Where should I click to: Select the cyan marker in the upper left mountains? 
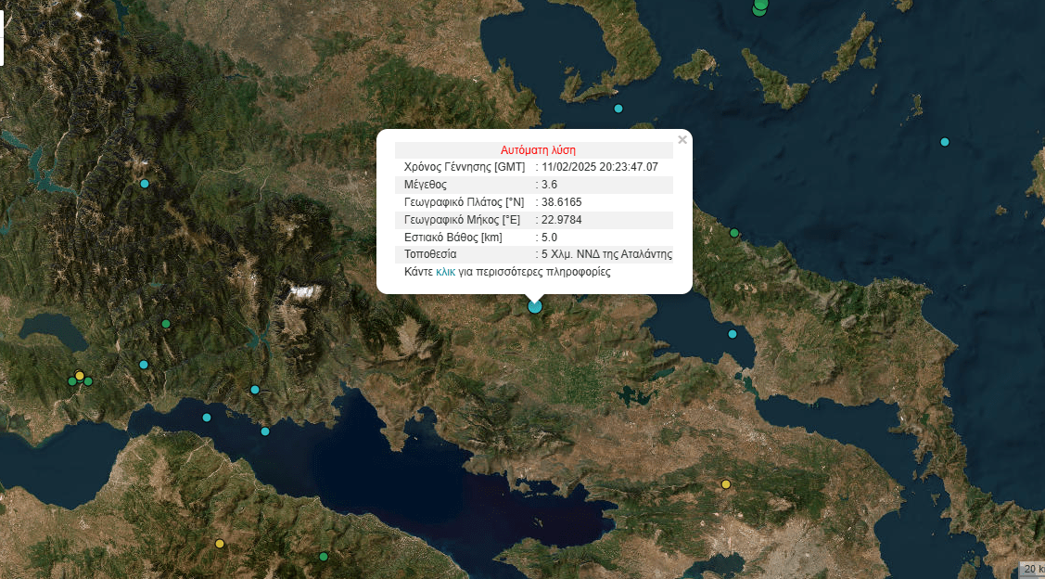click(x=145, y=184)
